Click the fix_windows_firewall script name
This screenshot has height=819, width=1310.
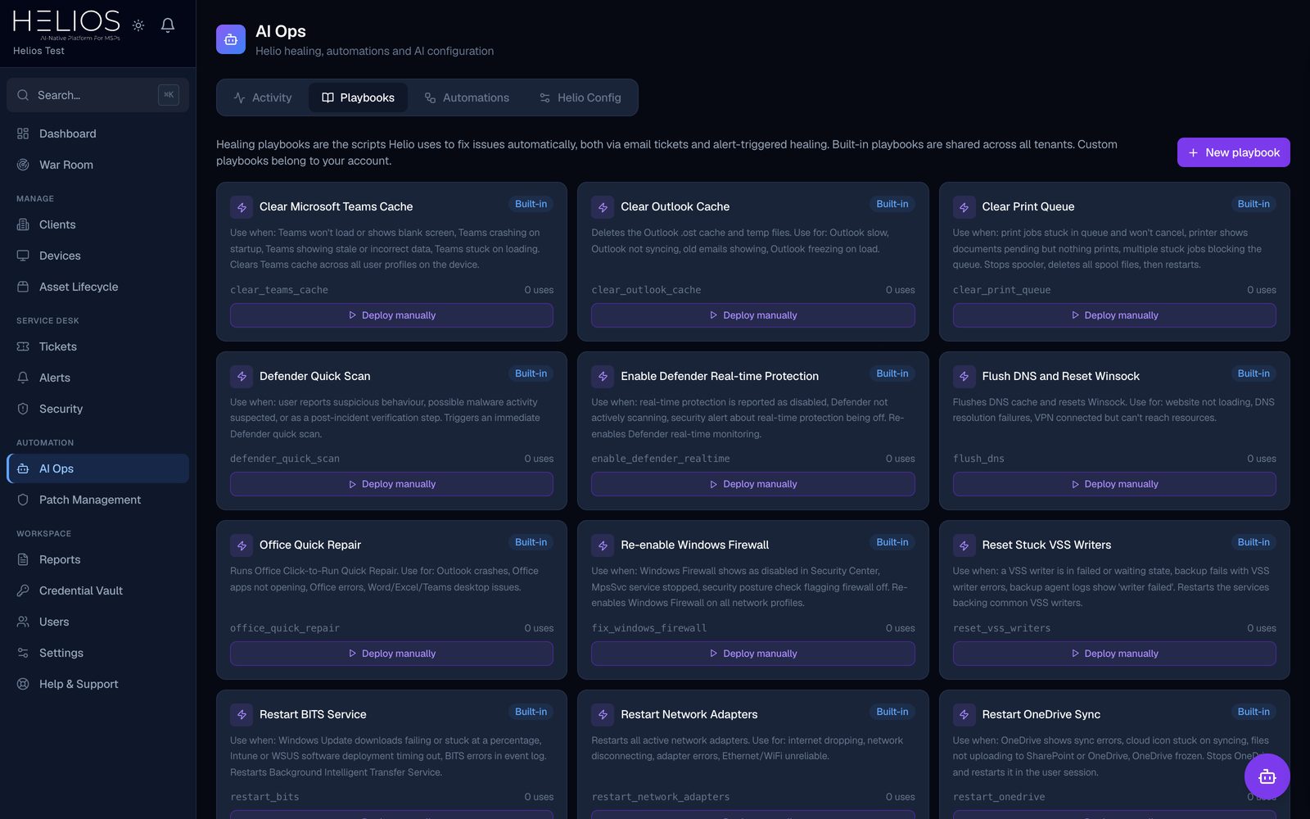tap(648, 628)
